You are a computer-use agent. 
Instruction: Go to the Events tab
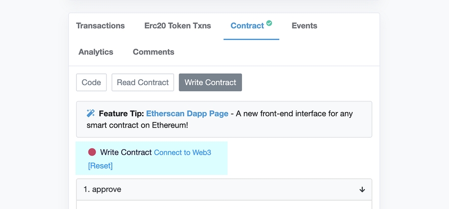(x=304, y=26)
